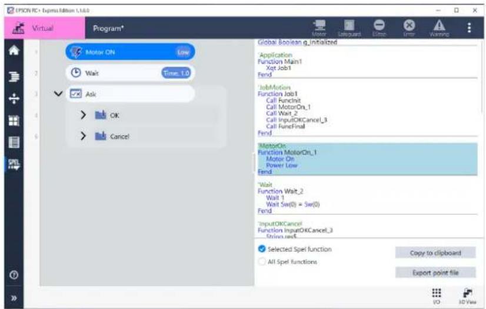Click the Call MotorOn_1 code line

coord(288,107)
